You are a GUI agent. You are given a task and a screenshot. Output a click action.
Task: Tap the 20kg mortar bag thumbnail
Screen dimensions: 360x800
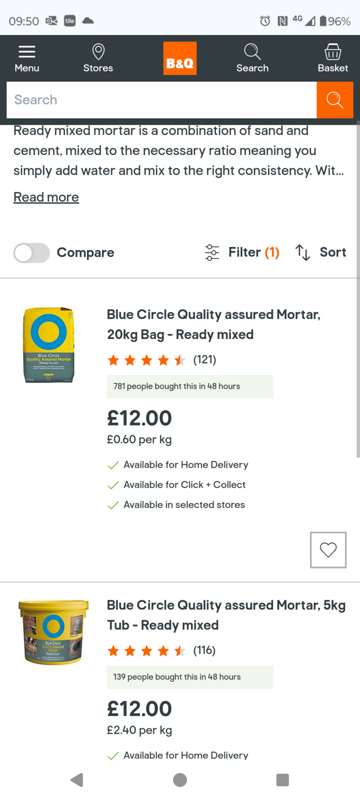pos(49,345)
